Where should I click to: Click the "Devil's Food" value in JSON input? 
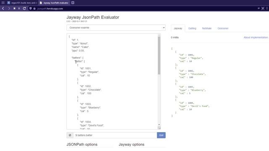(x=96, y=125)
